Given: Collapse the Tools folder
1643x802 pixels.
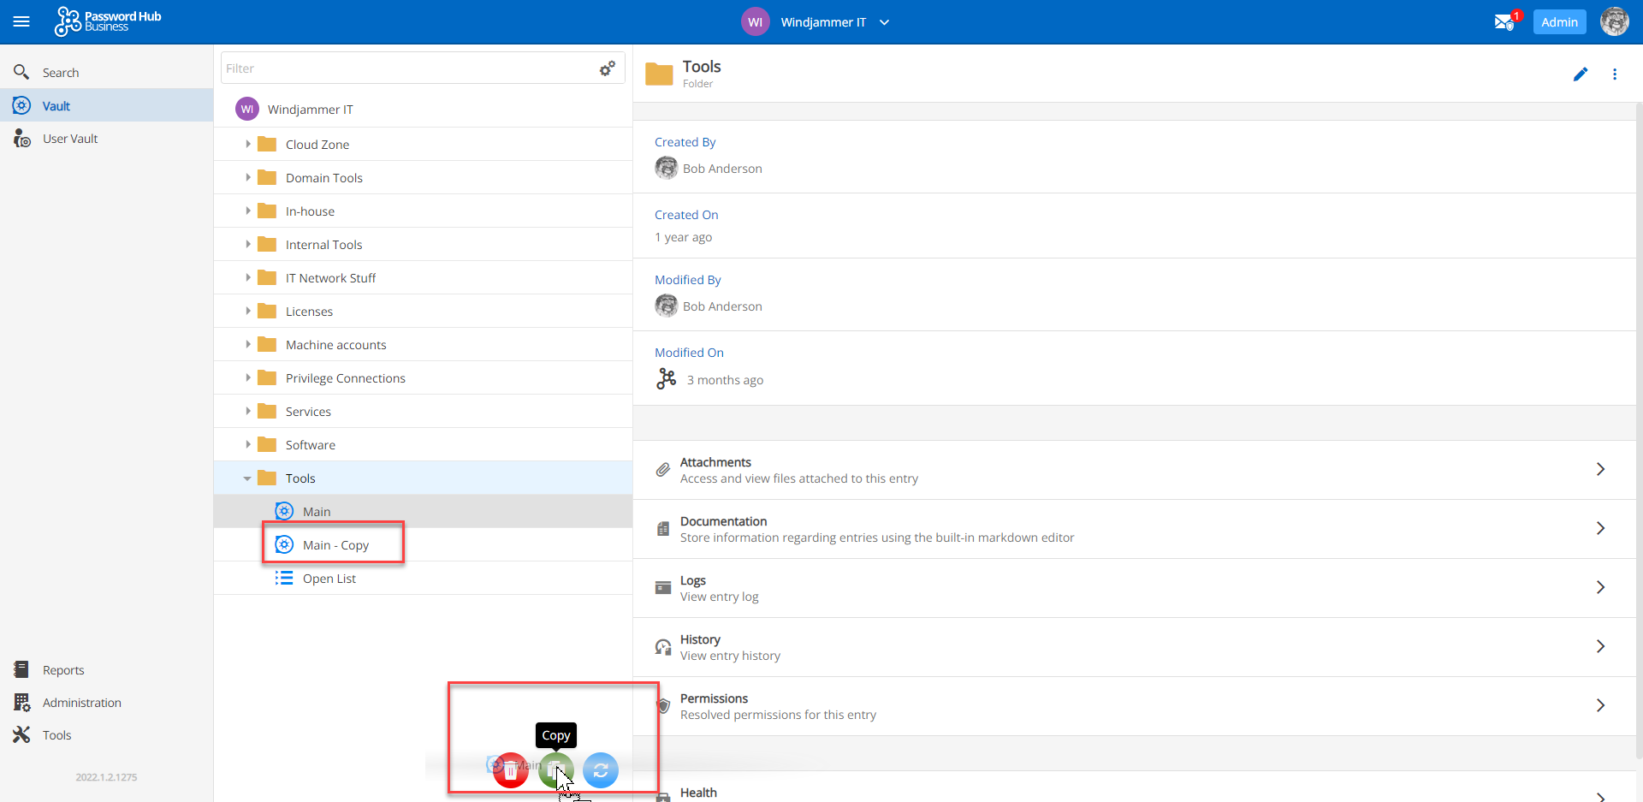Looking at the screenshot, I should click(247, 478).
